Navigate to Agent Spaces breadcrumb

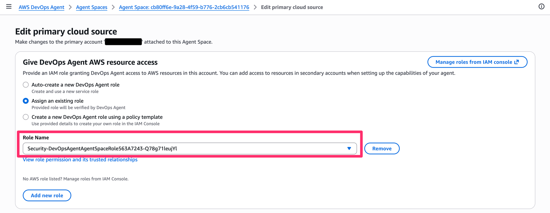[92, 7]
